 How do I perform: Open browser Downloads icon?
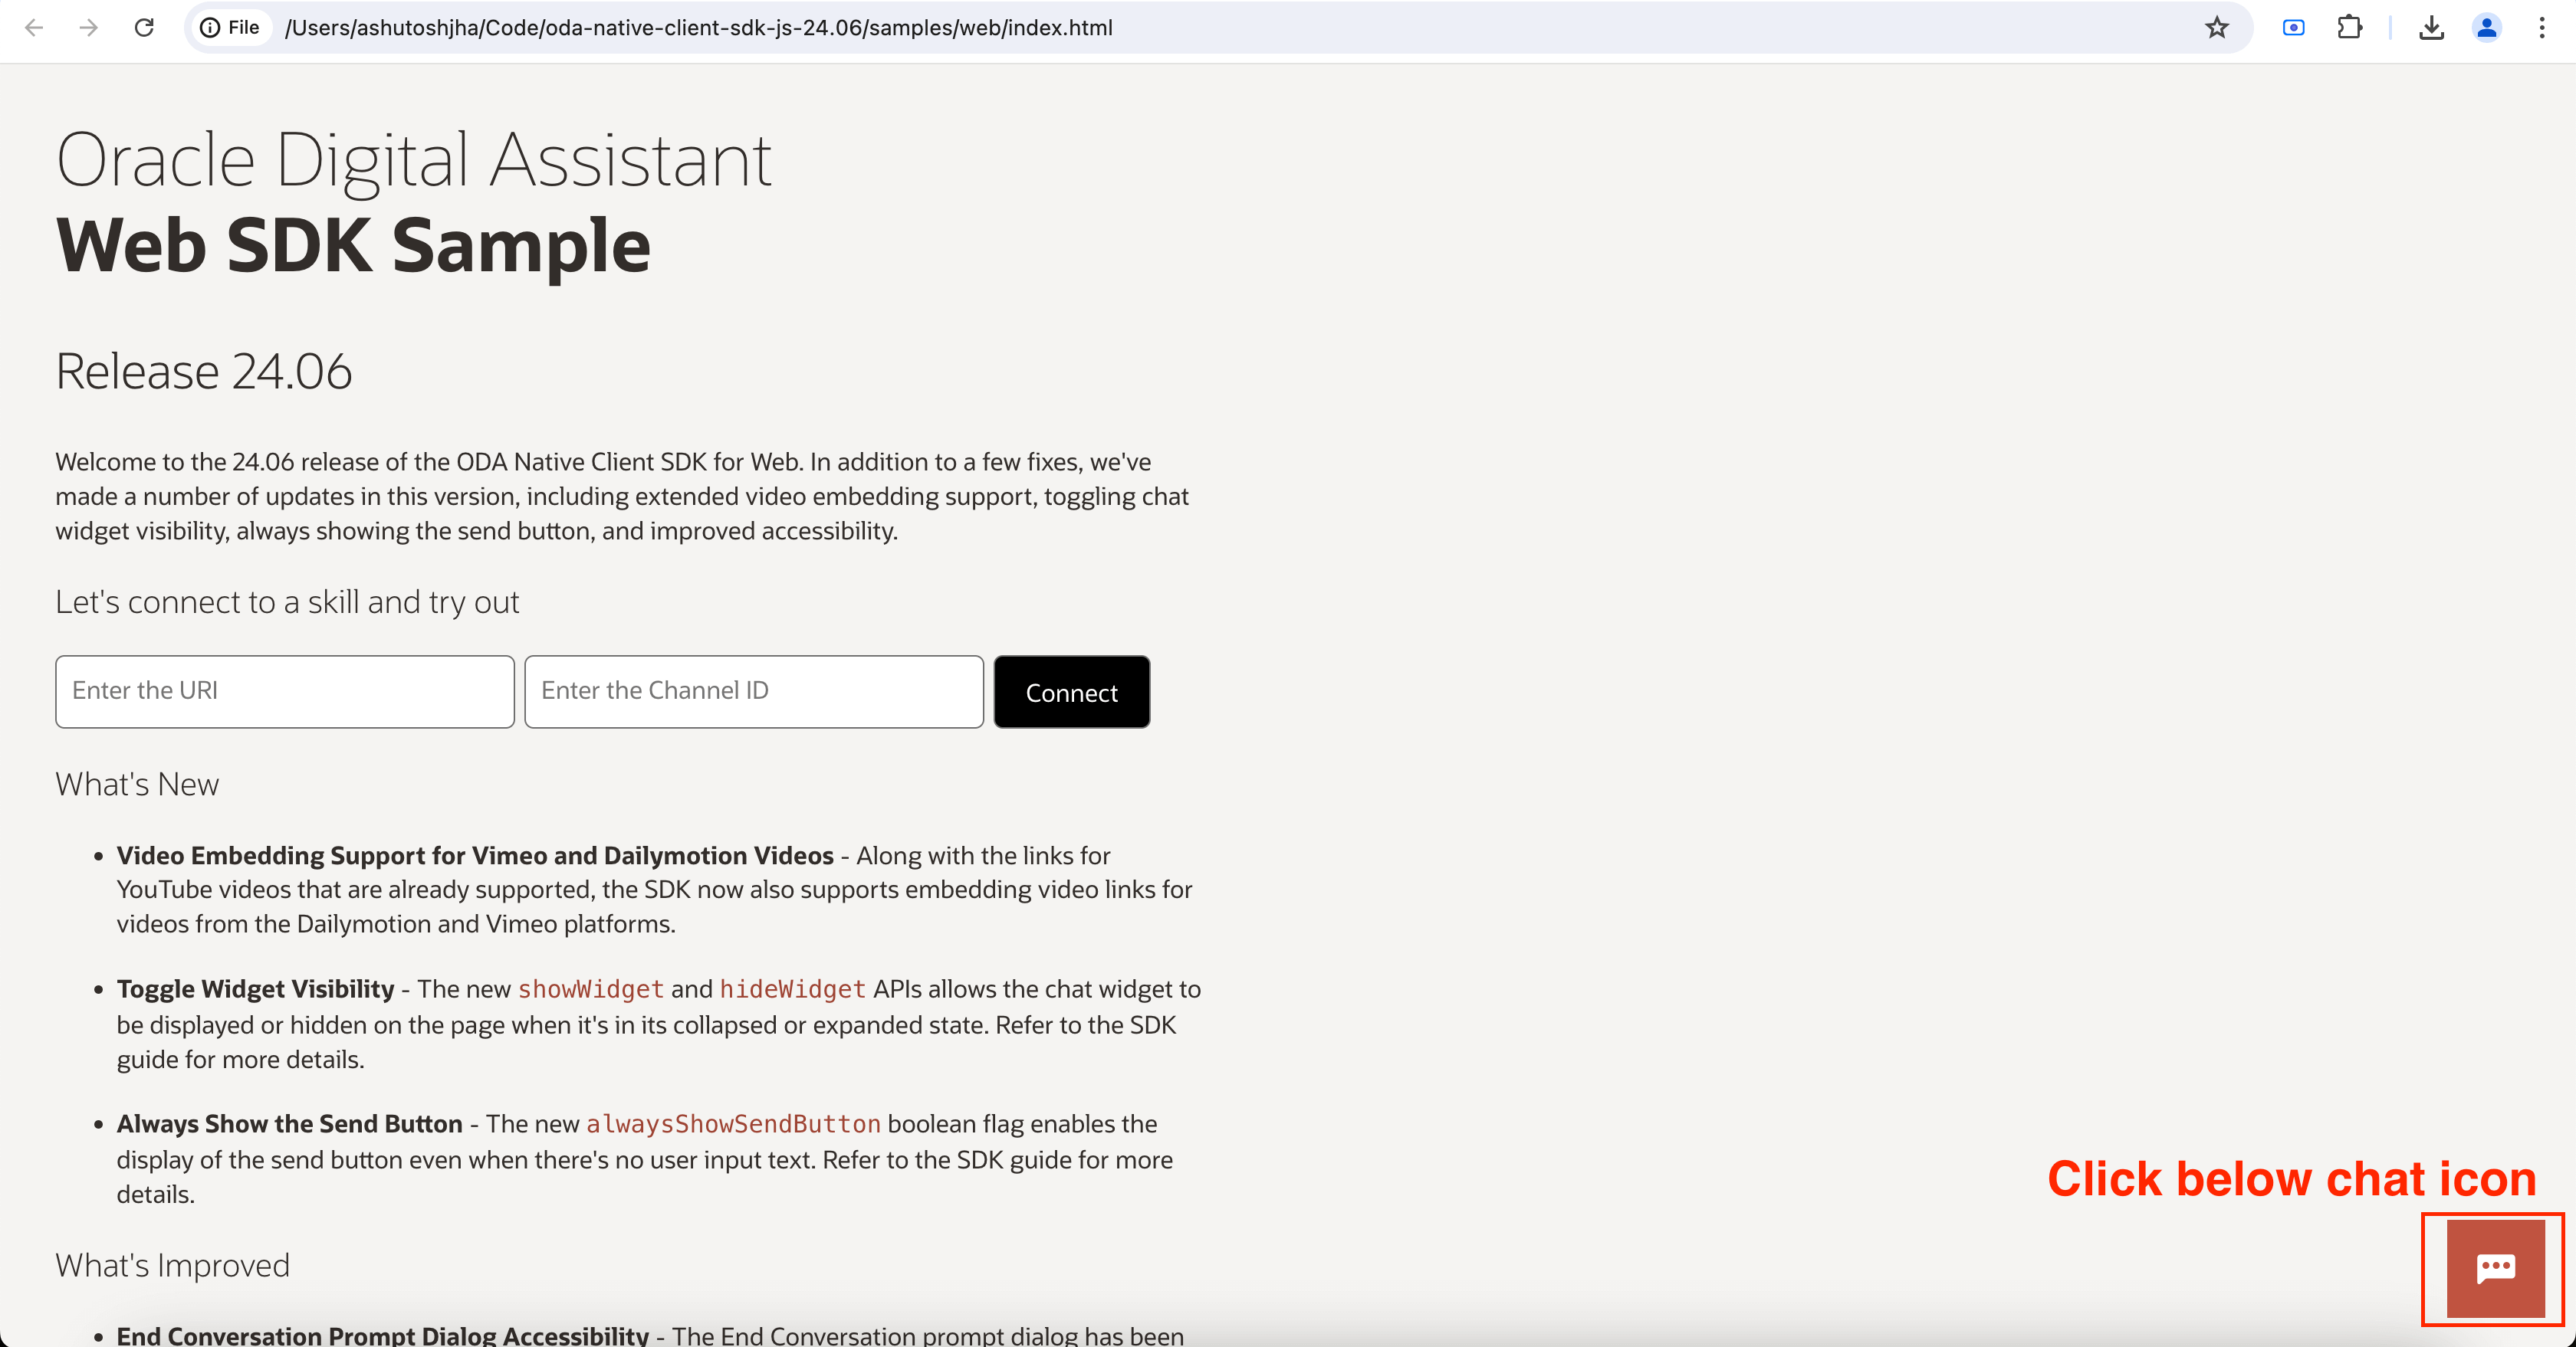[2432, 28]
